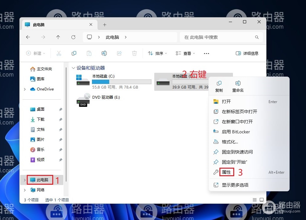Choose Pin to Start
This screenshot has width=306, height=220.
[249, 162]
